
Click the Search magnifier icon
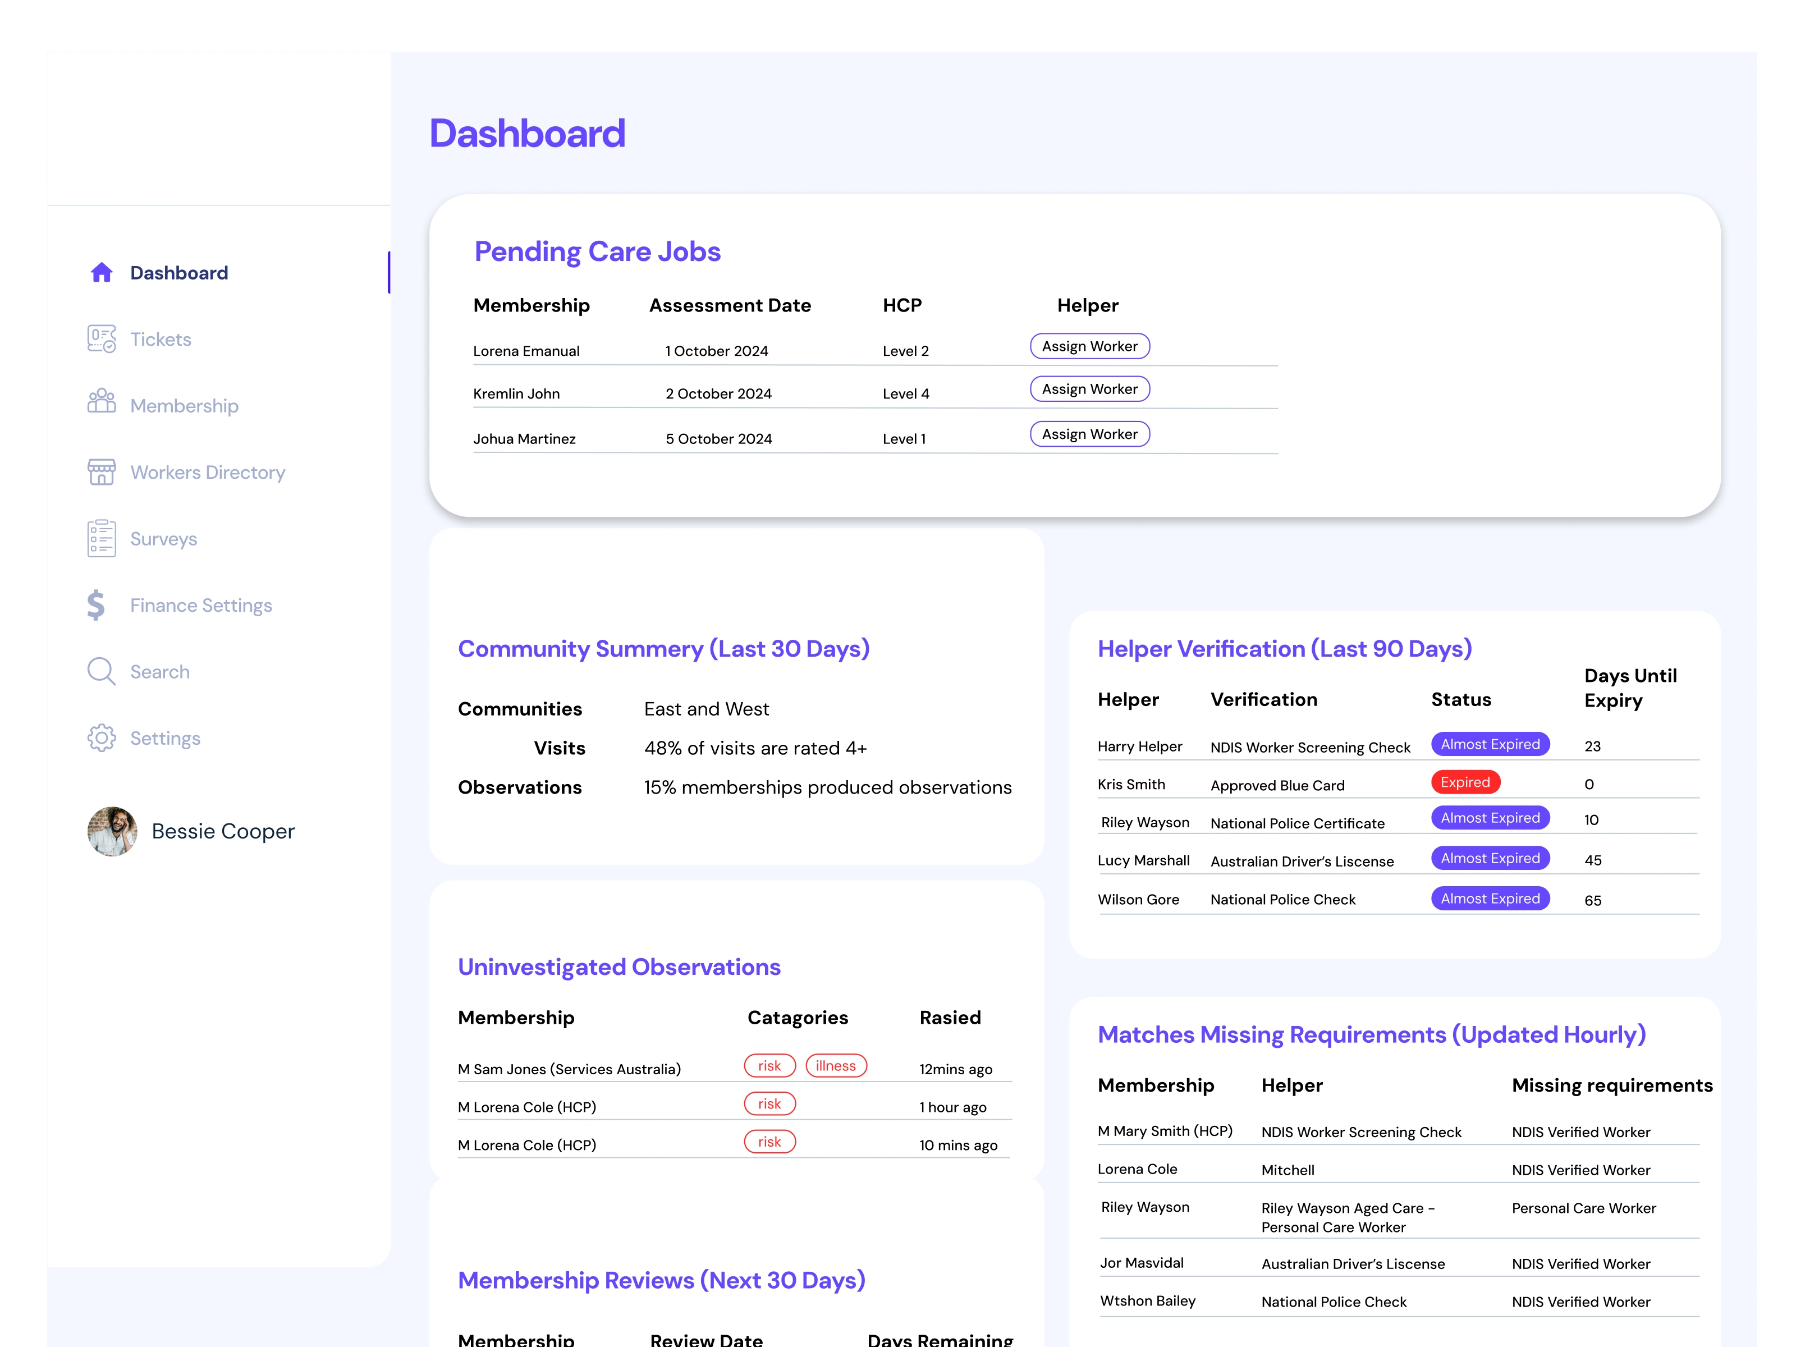click(x=102, y=671)
